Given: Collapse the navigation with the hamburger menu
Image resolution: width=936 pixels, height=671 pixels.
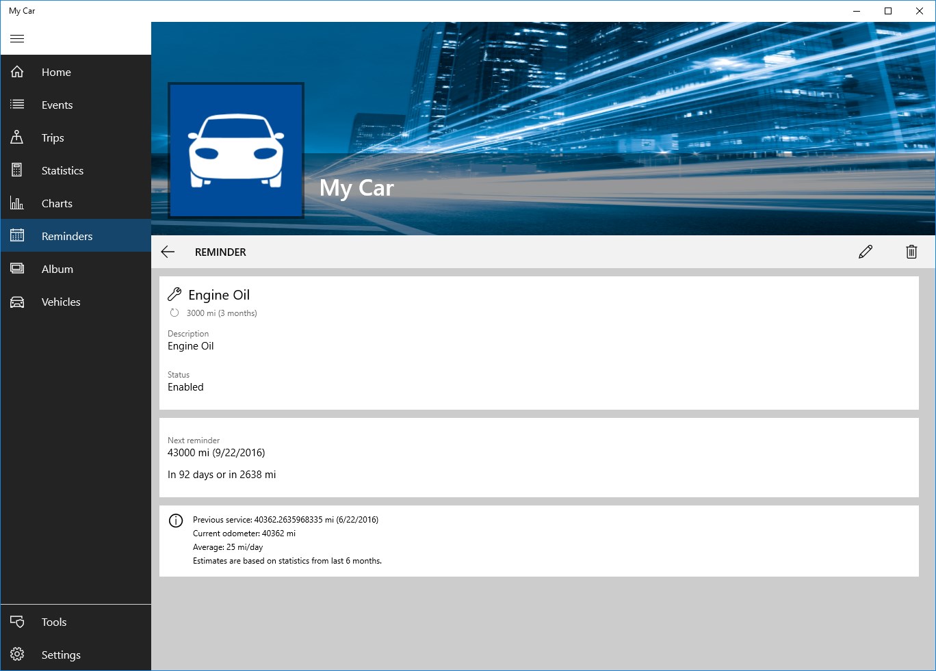Looking at the screenshot, I should coord(17,38).
